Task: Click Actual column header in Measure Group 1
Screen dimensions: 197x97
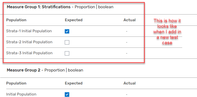Action: click(129, 20)
